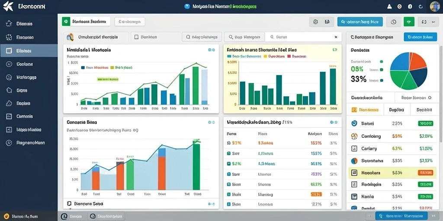Open the warning triangle alerts icon
The height and width of the screenshot is (221, 443).
(390, 6)
